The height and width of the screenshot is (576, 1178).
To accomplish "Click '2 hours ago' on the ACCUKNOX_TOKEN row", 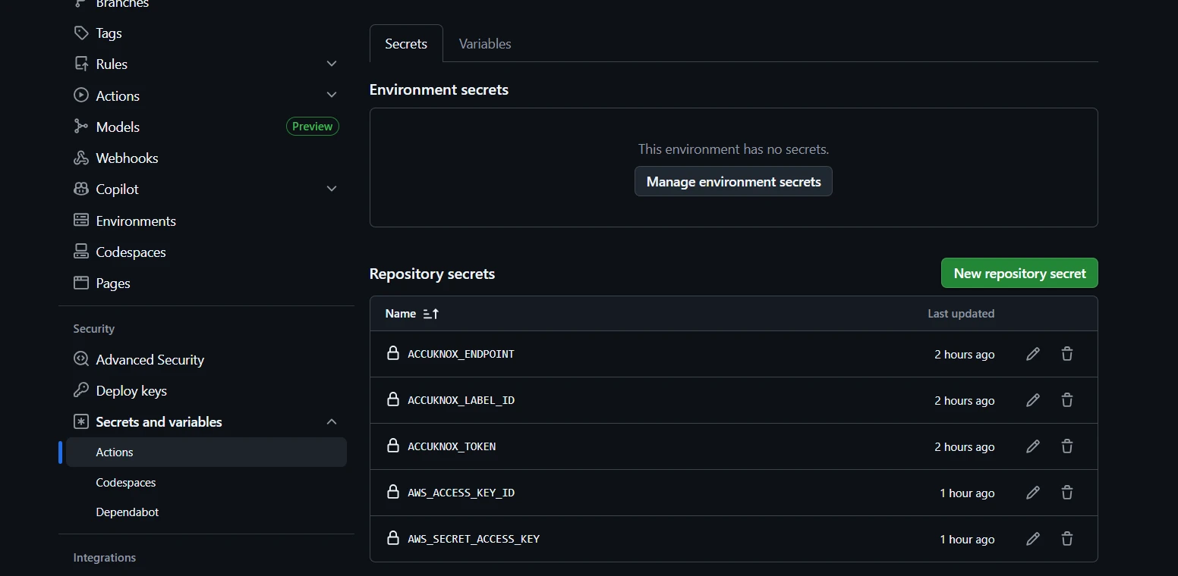I will coord(964,447).
